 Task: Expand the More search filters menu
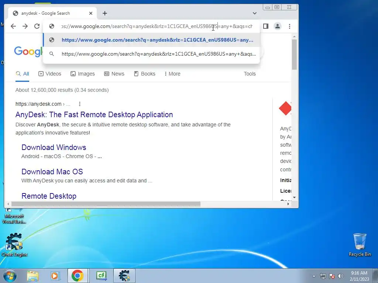172,74
